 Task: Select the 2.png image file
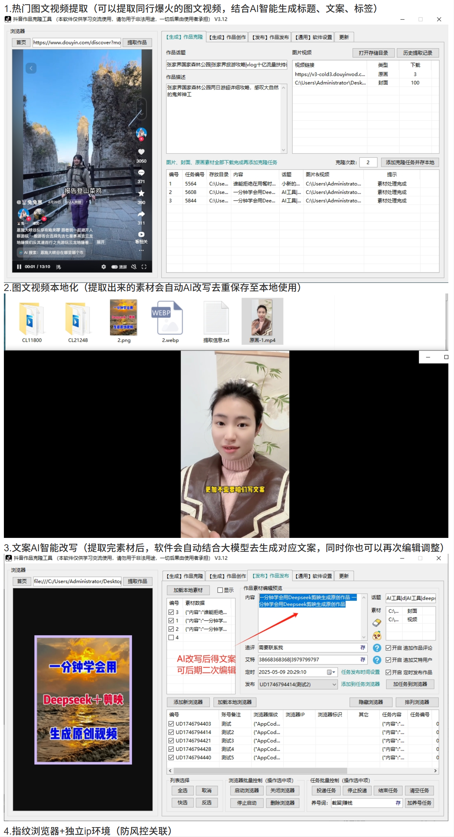point(124,322)
